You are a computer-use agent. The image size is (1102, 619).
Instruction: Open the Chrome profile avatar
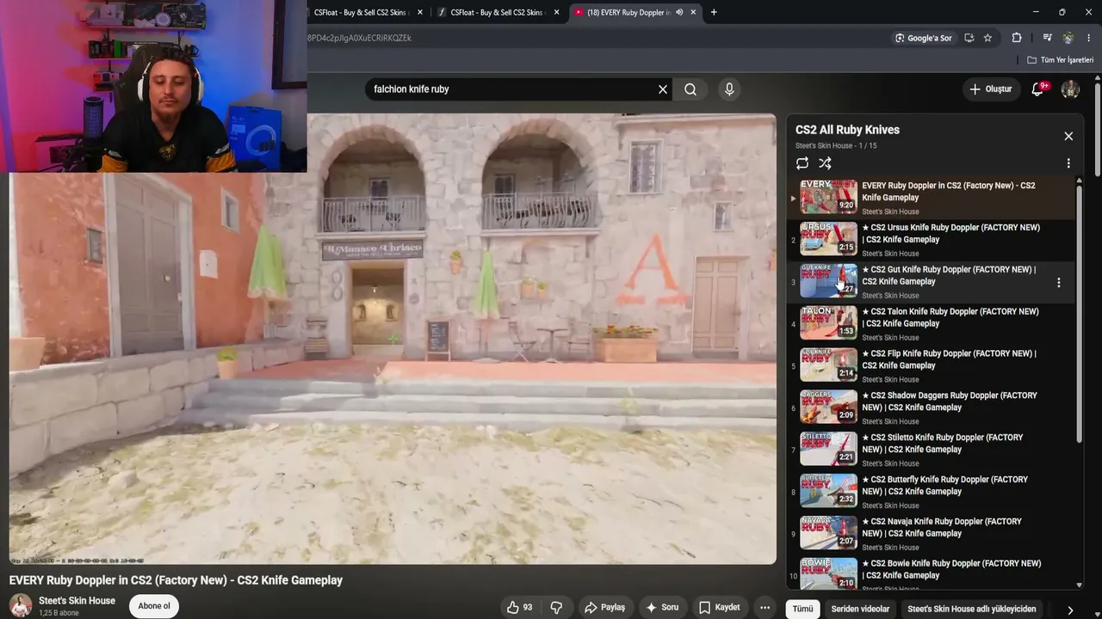click(1068, 38)
